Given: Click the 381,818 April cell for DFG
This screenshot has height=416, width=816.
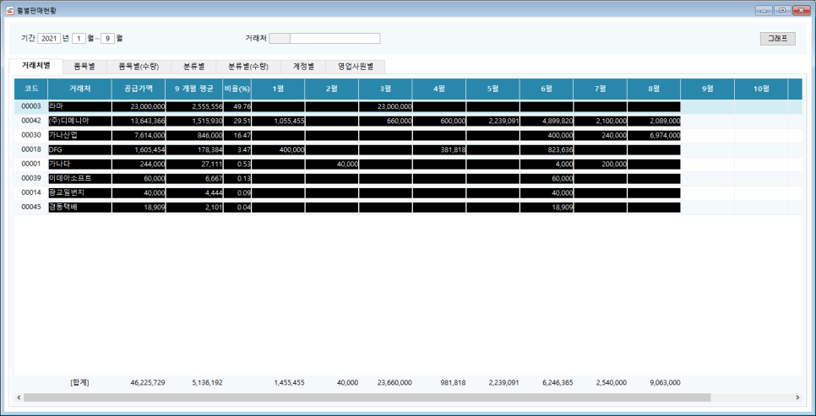Looking at the screenshot, I should [x=439, y=149].
